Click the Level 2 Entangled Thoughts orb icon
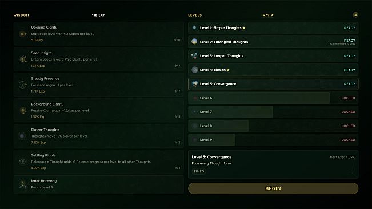Screen dimensions: 372x209 [x=194, y=42]
